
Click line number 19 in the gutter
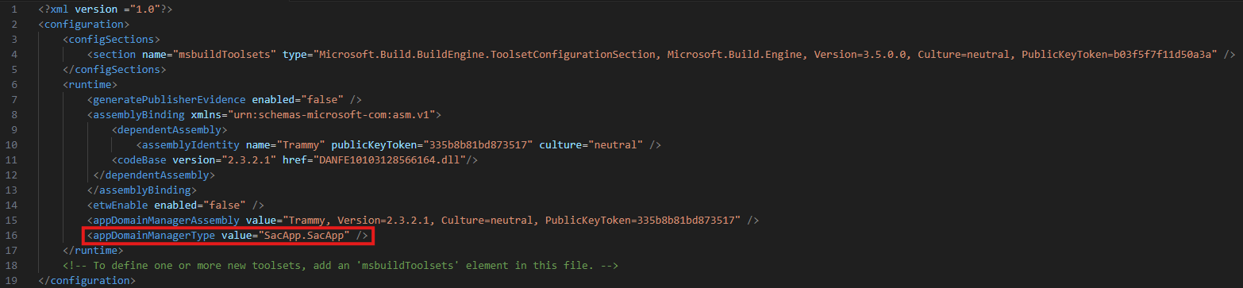coord(13,281)
